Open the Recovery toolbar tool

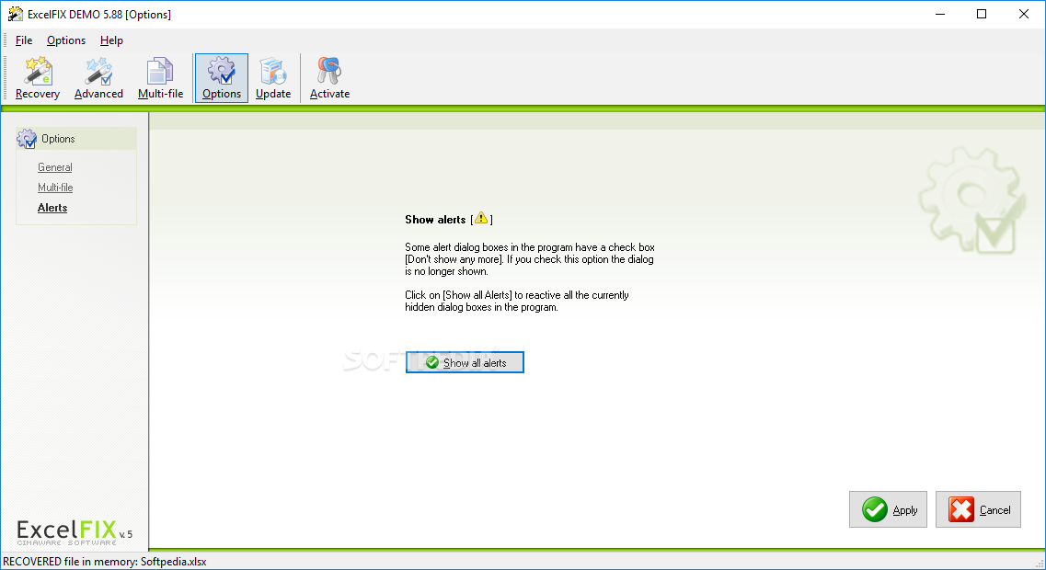pyautogui.click(x=38, y=79)
